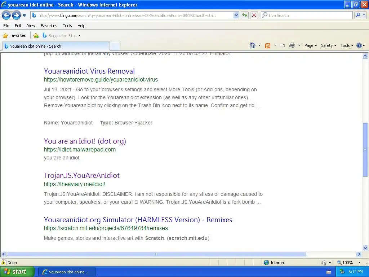The image size is (369, 277).
Task: Click the Refresh page icon
Action: point(245,16)
